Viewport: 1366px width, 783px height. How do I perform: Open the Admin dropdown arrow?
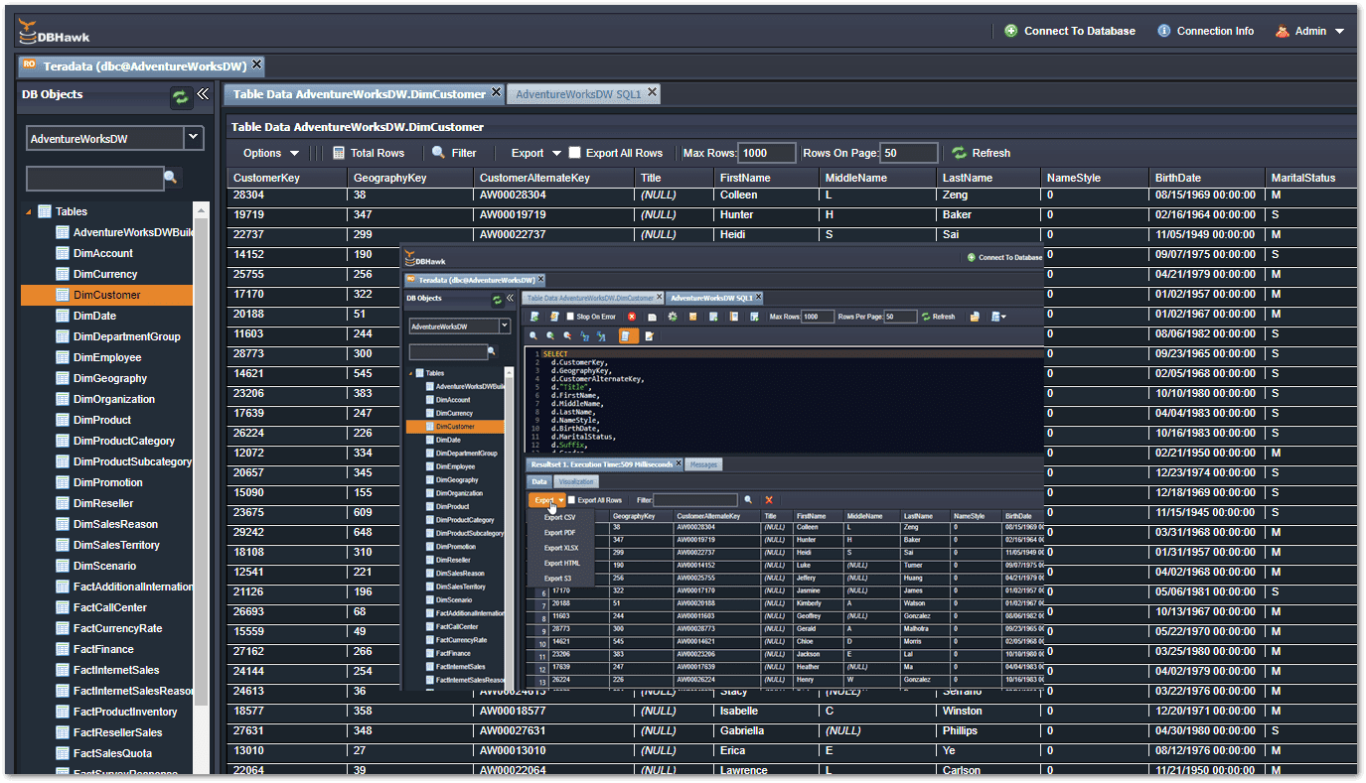pos(1339,32)
